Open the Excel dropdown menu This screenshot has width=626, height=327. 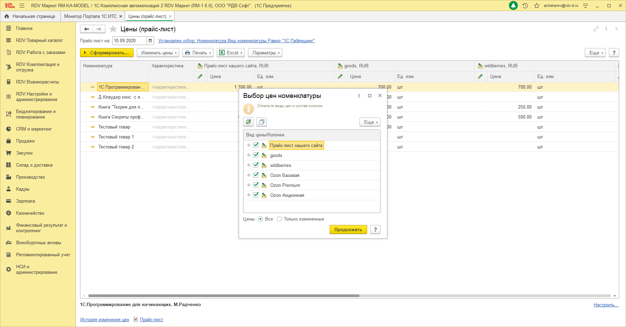(230, 53)
